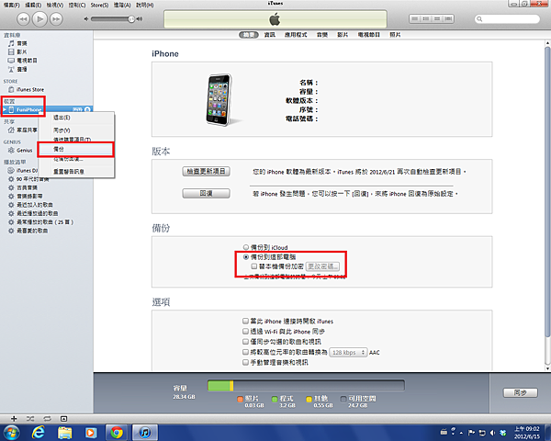Open the 古典音樂 smart playlist
The image size is (551, 441).
coord(27,187)
